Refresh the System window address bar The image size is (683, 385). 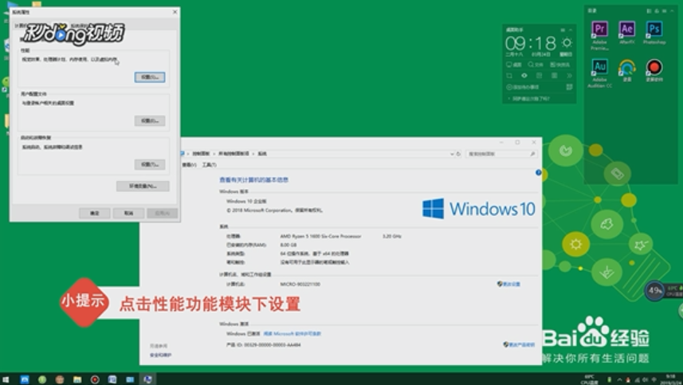458,154
